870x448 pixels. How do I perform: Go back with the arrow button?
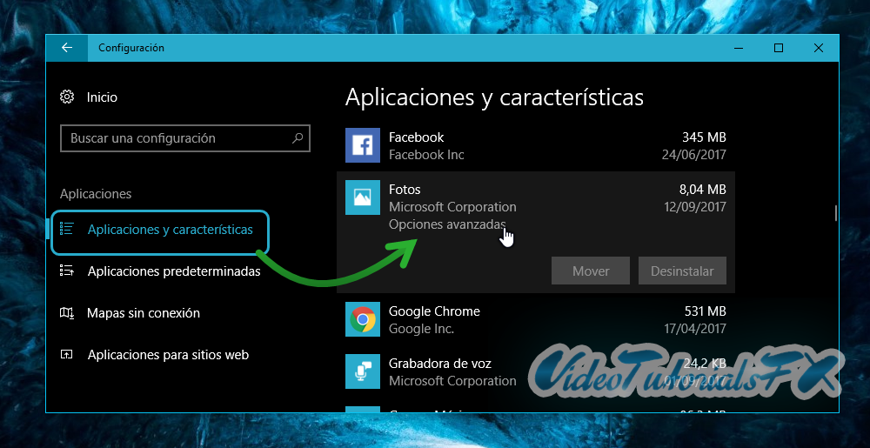pos(67,48)
